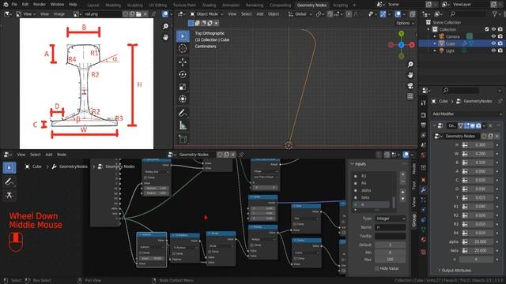Image resolution: width=506 pixels, height=284 pixels.
Task: Click the pan hand icon in 3D viewport
Action: (410, 75)
